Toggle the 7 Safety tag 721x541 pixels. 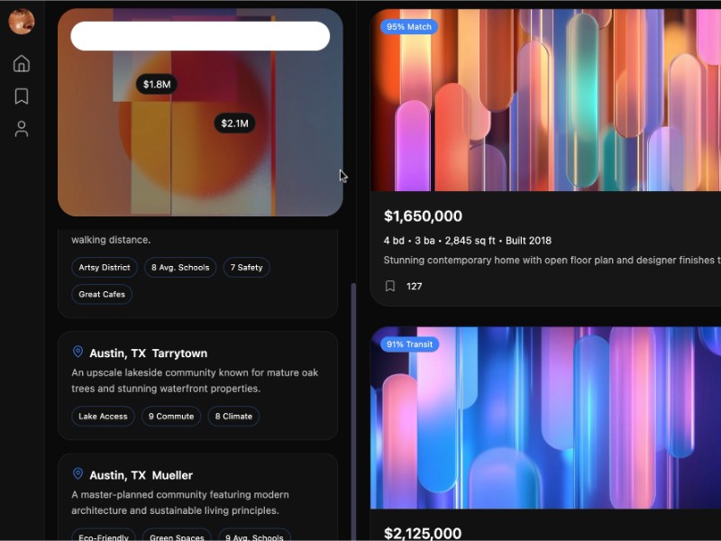246,268
